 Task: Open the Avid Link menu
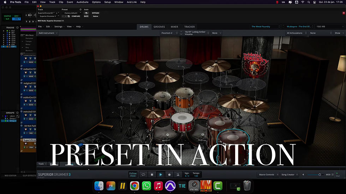[x=132, y=2]
